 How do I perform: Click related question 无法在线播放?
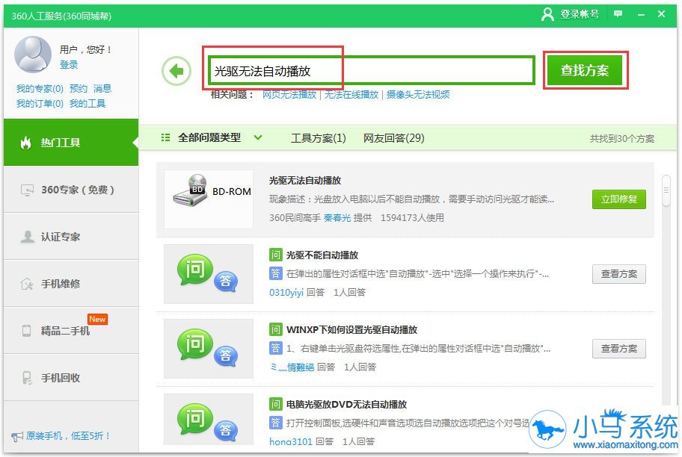click(x=351, y=95)
